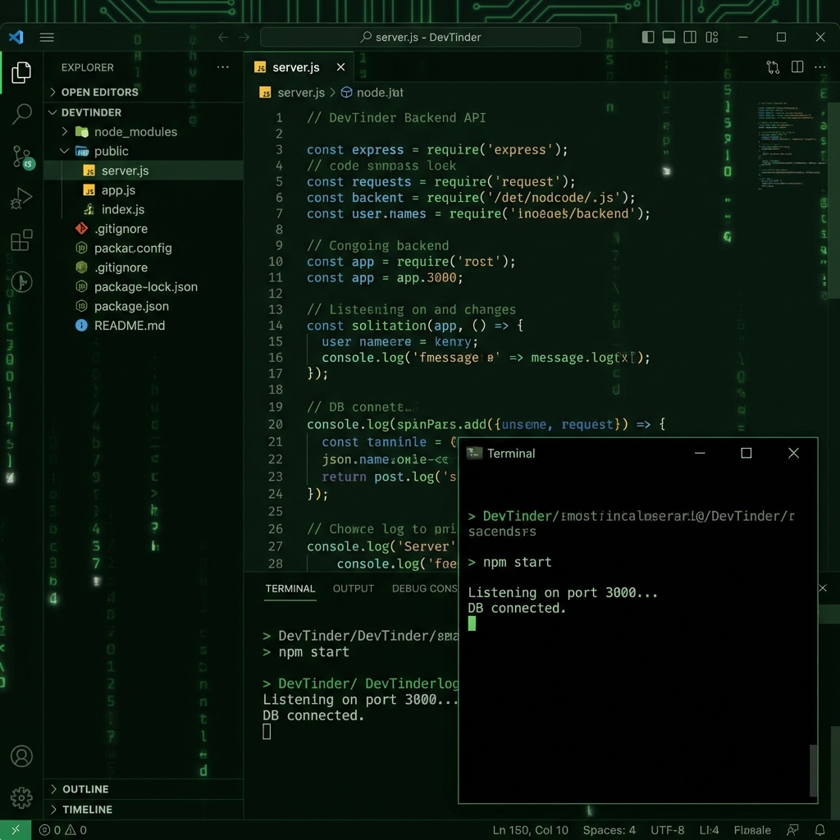Screen dimensions: 840x840
Task: Click the UTF-8 encoding status item
Action: coord(667,830)
